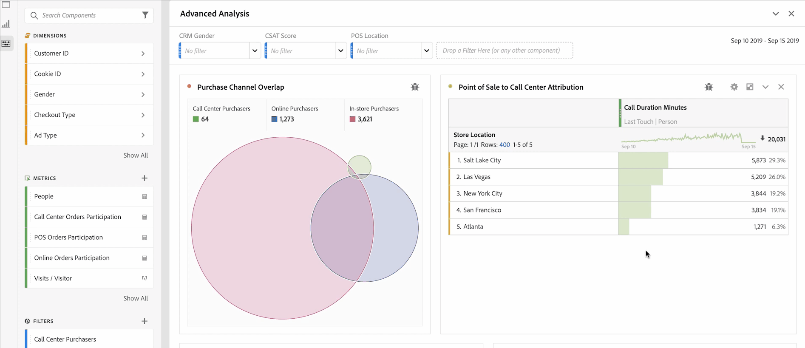Screen dimensions: 805x348
Task: Expand the Point of Sale visualization size icon
Action: tap(750, 87)
